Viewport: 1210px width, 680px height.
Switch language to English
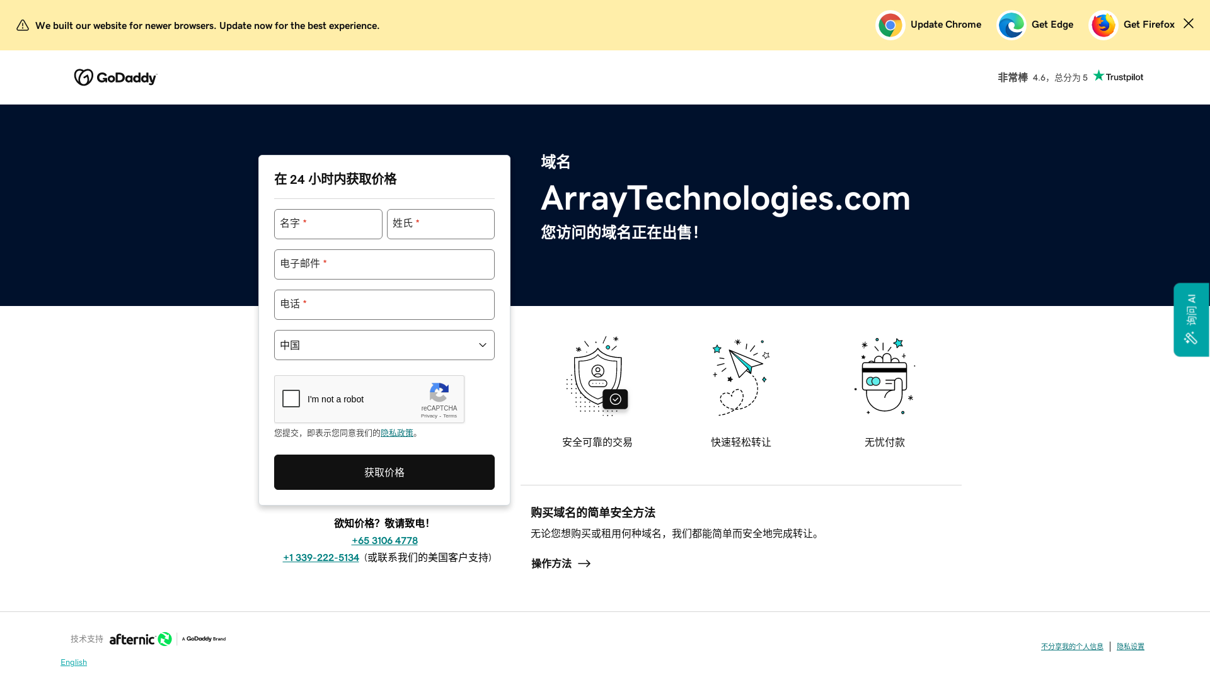point(74,662)
